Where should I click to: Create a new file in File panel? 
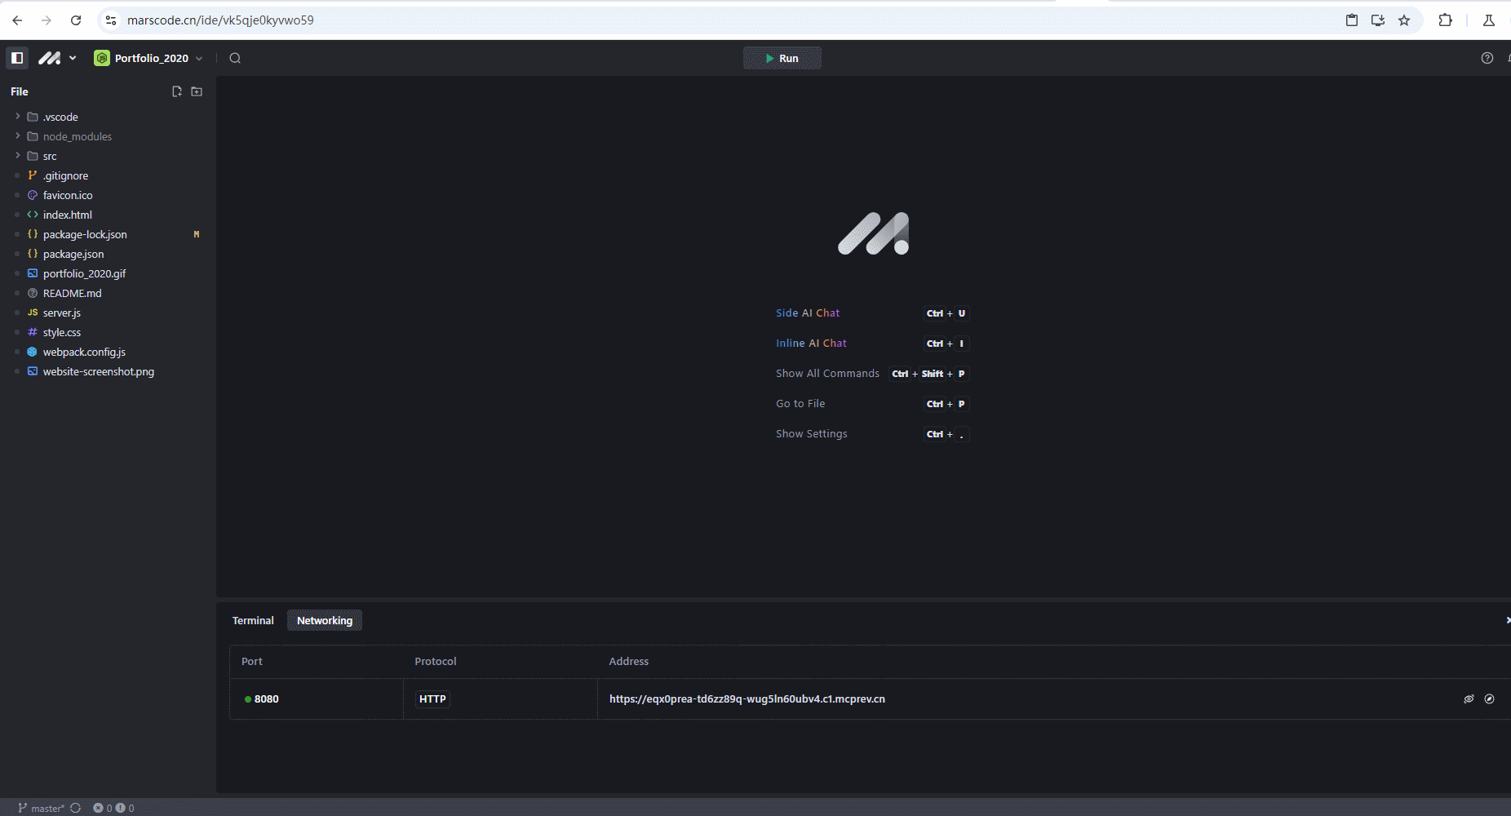(177, 91)
